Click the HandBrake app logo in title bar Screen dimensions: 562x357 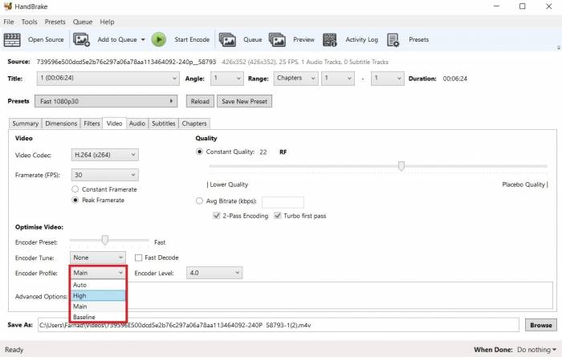[x=8, y=6]
